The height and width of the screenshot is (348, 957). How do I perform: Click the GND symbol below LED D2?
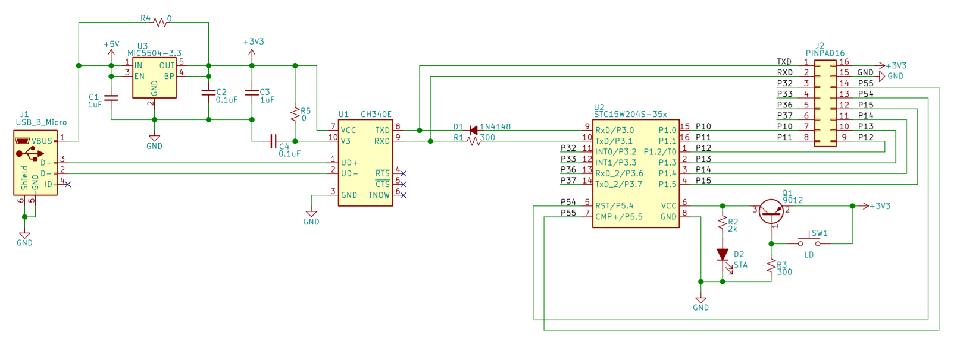pyautogui.click(x=700, y=300)
